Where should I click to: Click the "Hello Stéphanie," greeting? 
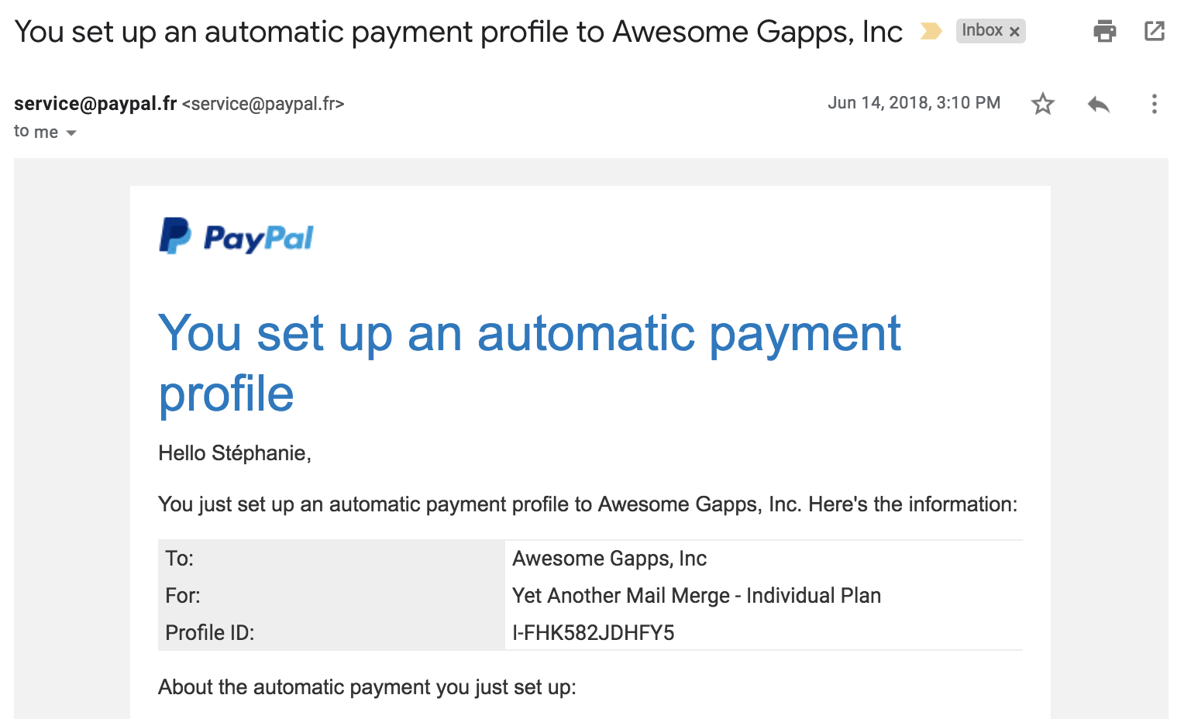[x=234, y=453]
